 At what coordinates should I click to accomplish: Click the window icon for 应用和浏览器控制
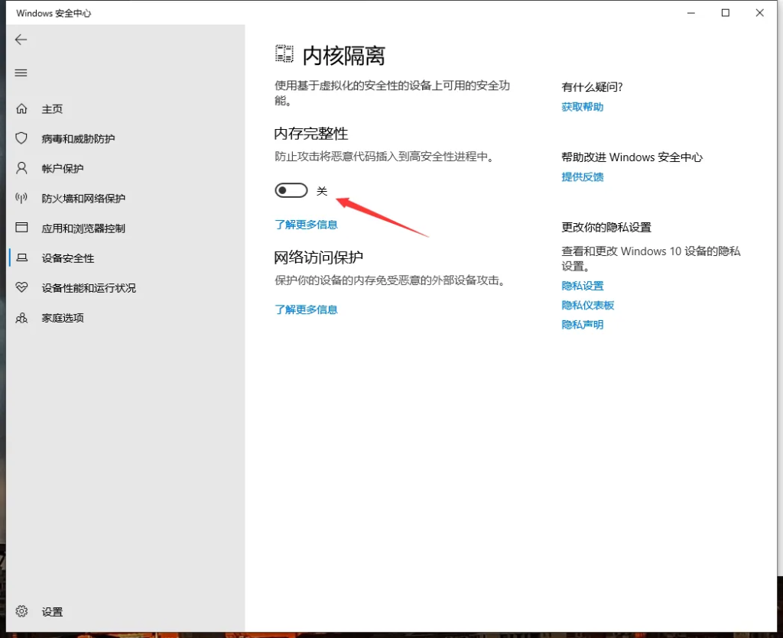[21, 228]
